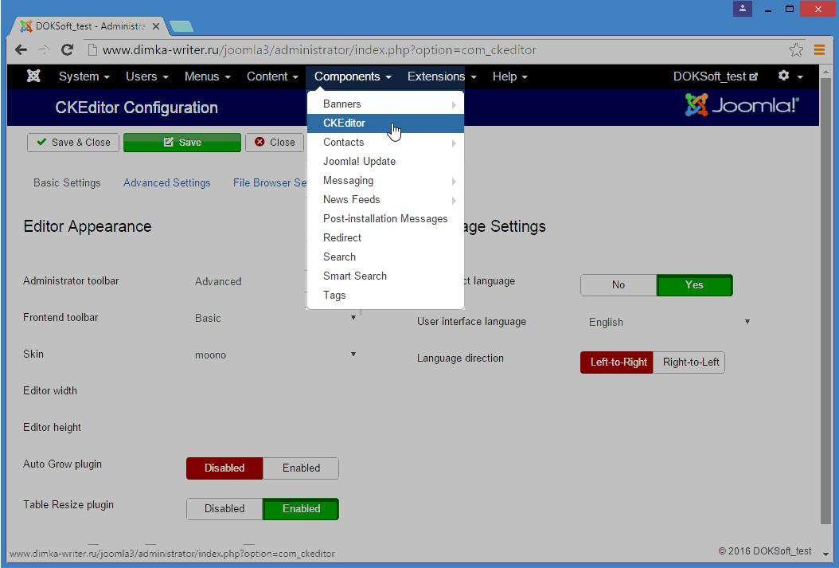Switch to the Advanced Settings tab
Image resolution: width=839 pixels, height=568 pixels.
click(167, 182)
